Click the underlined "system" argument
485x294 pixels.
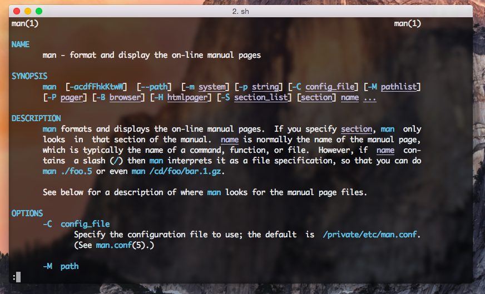pyautogui.click(x=212, y=87)
